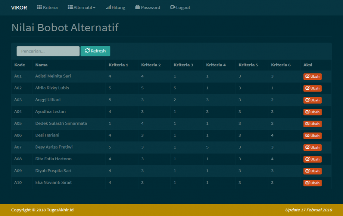Screen dimensions: 343x216
Task: Click the Alternatif list icon in navbar
Action: tap(70, 7)
